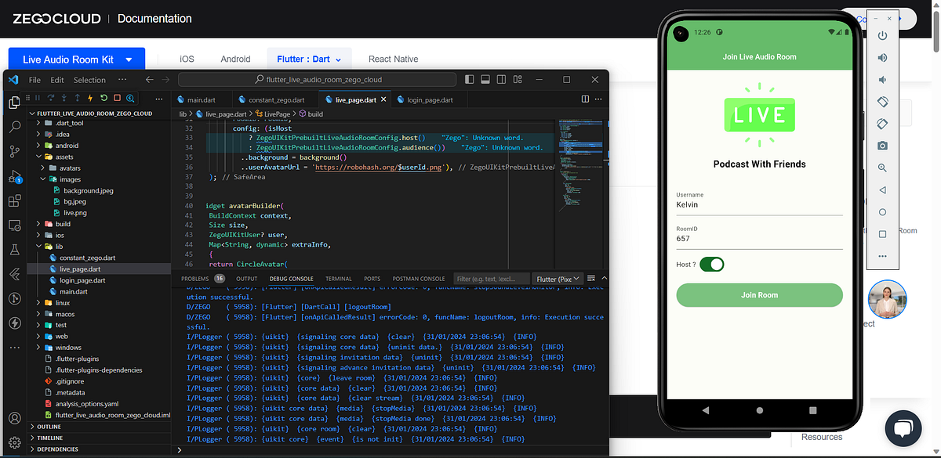
Task: Stop debugging with the red stop icon
Action: click(x=115, y=98)
